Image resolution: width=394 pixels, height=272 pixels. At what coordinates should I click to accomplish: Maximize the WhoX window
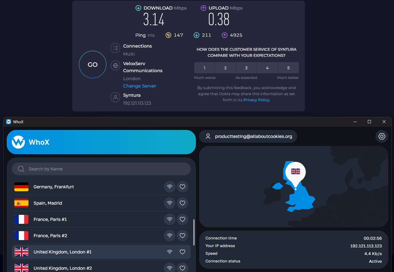click(x=369, y=122)
